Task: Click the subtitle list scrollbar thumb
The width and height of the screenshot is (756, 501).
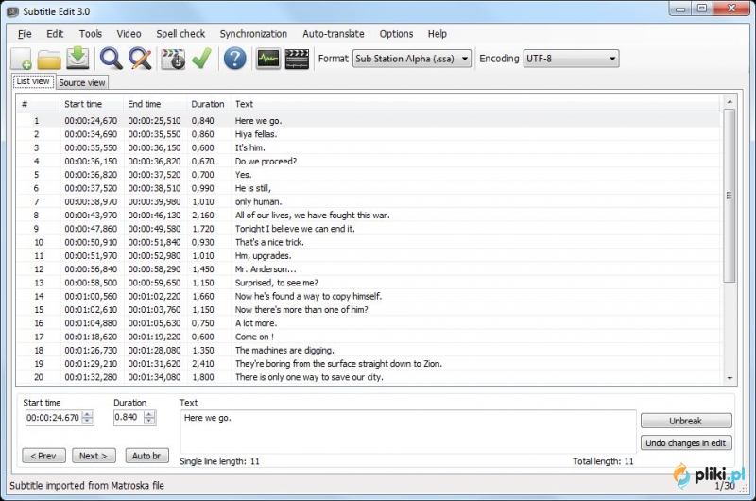Action: point(730,196)
